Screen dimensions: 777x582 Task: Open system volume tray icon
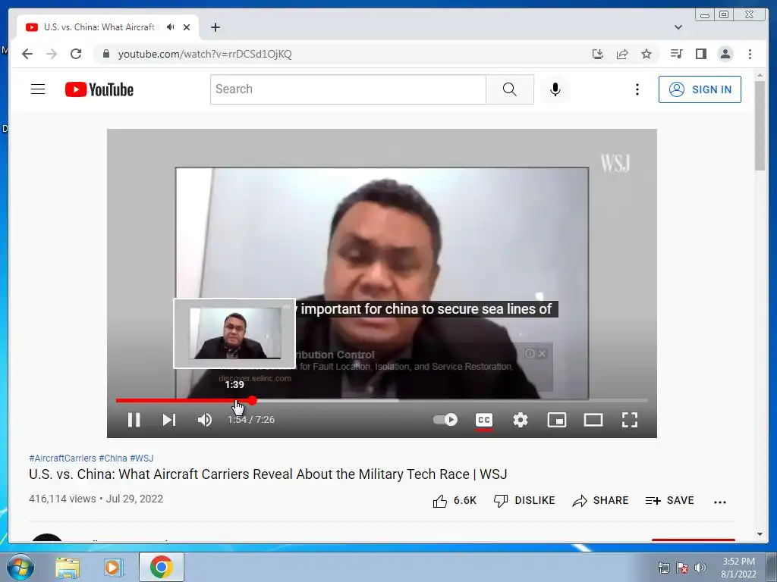pos(700,568)
